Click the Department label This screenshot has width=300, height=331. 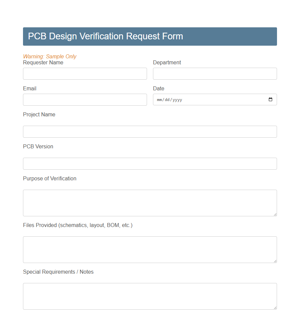[x=167, y=62]
